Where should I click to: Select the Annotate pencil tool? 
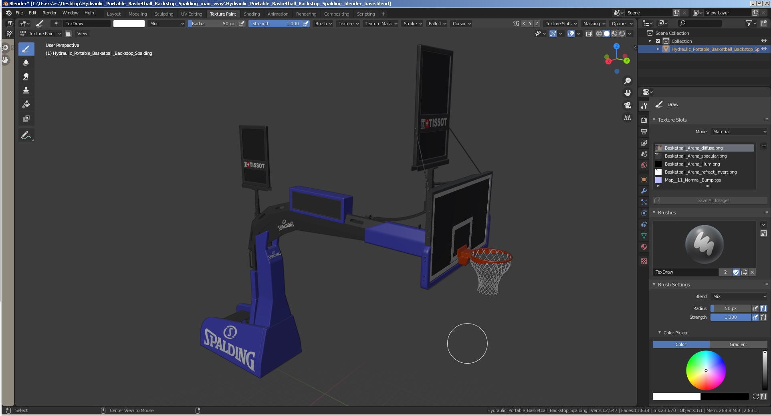[26, 136]
